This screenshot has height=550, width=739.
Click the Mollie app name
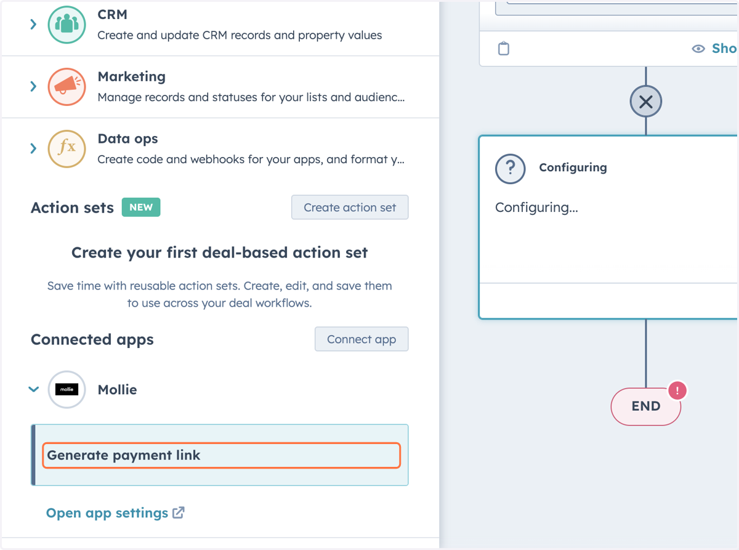point(117,390)
